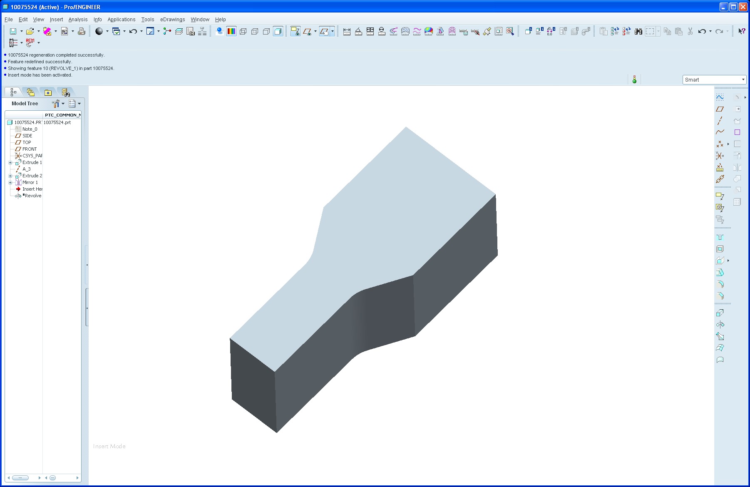Image resolution: width=750 pixels, height=487 pixels.
Task: Select the Datum Curve tool
Action: tap(720, 132)
